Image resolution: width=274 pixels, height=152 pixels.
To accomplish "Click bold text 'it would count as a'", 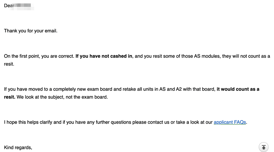I will 238,89.
